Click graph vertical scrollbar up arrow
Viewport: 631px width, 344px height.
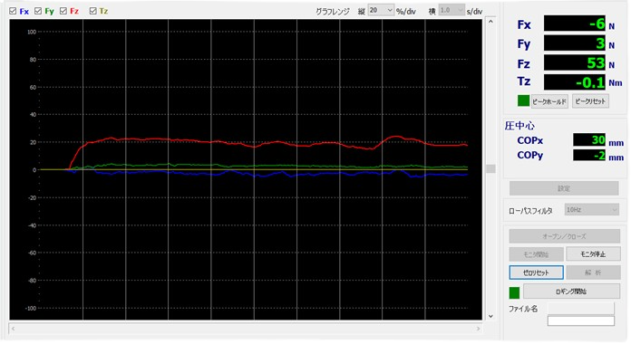click(490, 22)
